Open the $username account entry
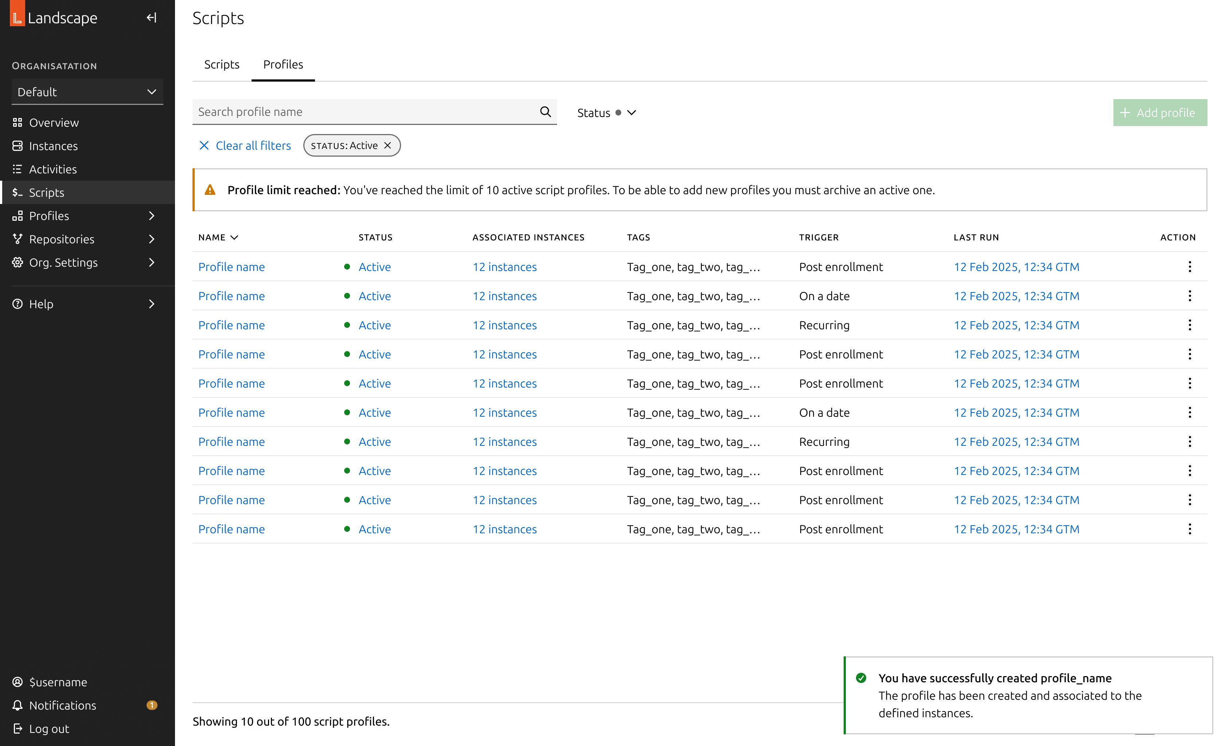1225x746 pixels. (58, 682)
